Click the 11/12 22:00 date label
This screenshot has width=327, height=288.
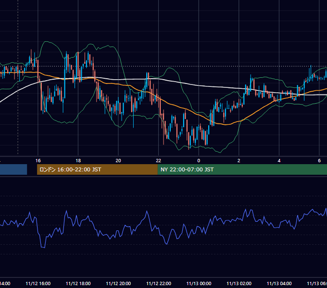[159, 284]
